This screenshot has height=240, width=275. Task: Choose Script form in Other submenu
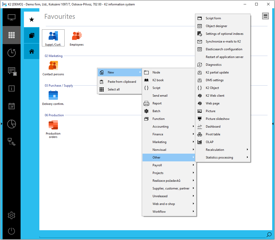pos(223,18)
